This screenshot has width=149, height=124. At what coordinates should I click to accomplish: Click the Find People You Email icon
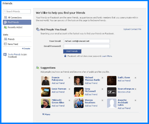click(x=38, y=29)
